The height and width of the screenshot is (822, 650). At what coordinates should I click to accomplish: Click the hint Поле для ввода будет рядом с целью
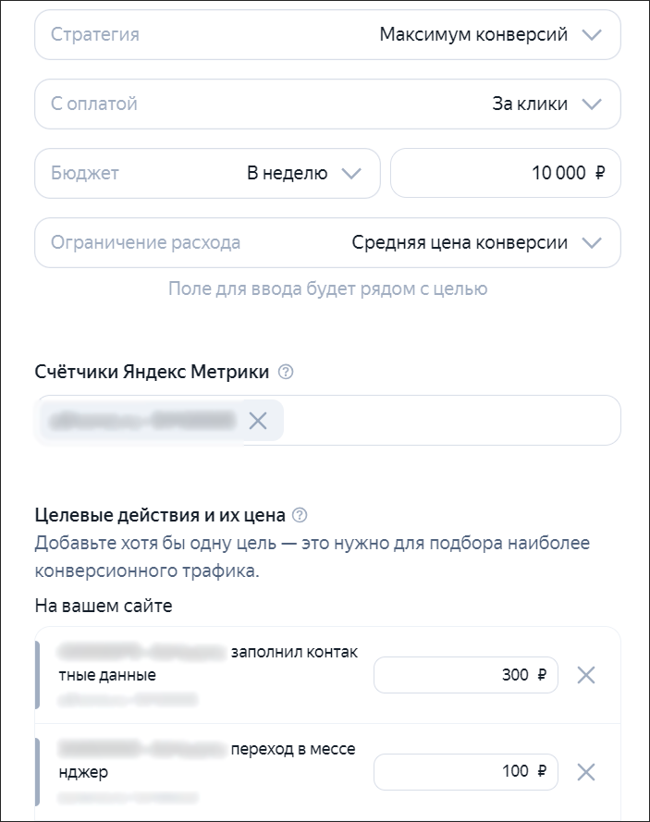pos(325,288)
